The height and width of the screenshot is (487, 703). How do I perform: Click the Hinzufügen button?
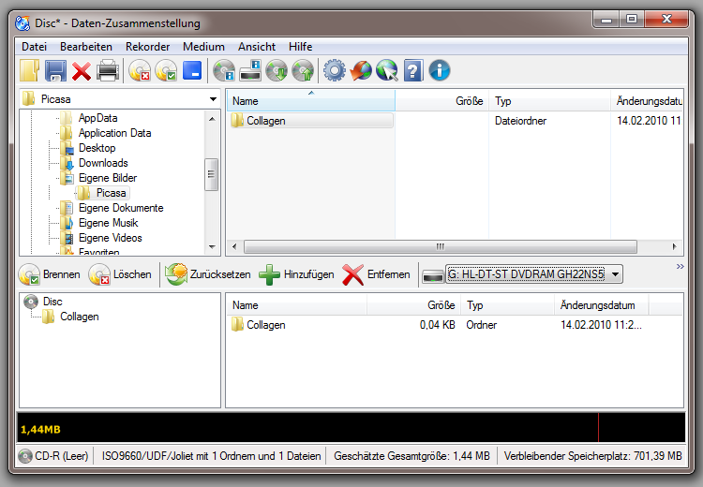297,274
